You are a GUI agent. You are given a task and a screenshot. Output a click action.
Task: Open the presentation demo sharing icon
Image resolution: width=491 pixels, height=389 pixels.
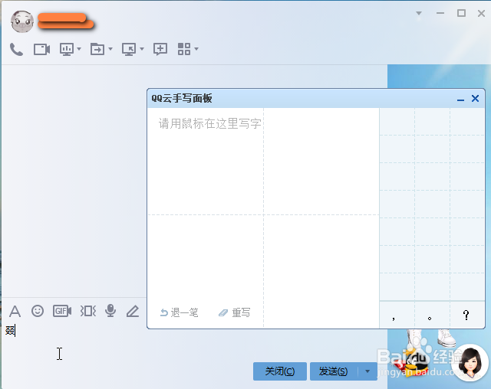pyautogui.click(x=67, y=49)
